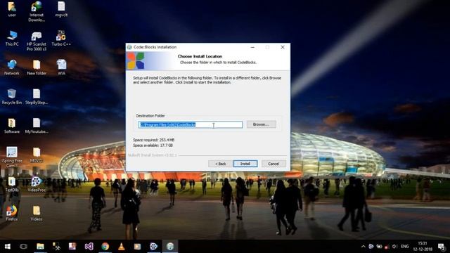This screenshot has height=253, width=450.
Task: Select HP ScanJet Pro 3000 s3 icon
Action: [37, 41]
